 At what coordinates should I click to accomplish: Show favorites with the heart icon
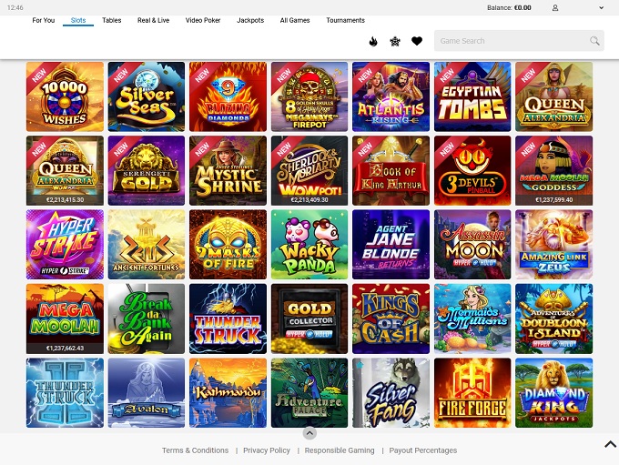coord(417,41)
